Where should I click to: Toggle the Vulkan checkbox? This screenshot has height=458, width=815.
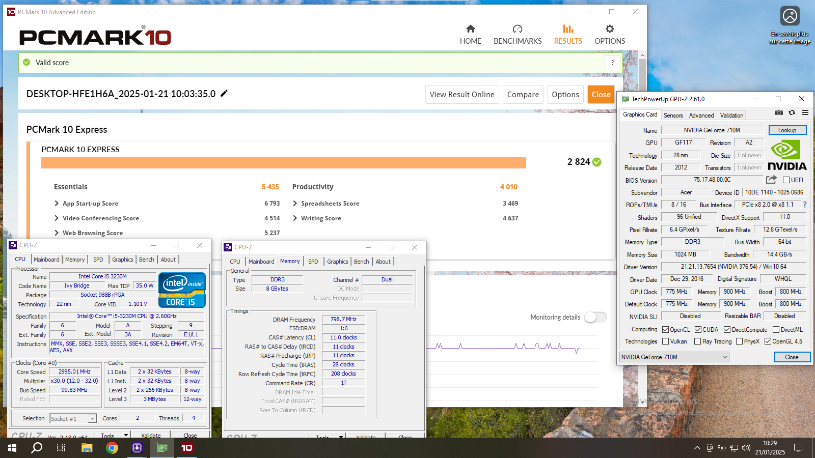coord(665,341)
